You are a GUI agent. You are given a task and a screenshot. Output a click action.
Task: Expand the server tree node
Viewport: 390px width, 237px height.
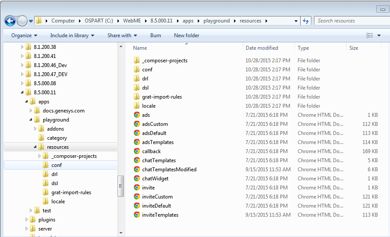(x=26, y=229)
